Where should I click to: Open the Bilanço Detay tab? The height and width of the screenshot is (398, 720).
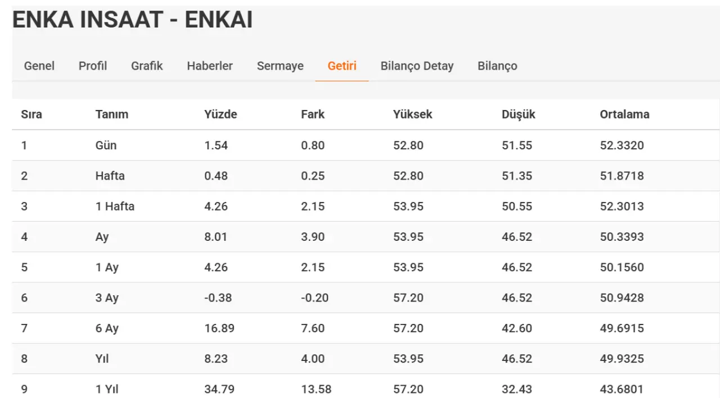(417, 66)
